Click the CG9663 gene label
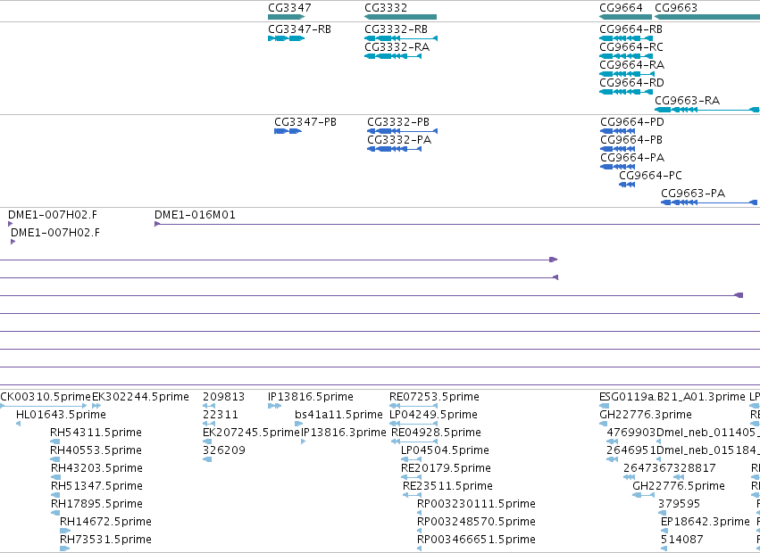Viewport: 760px width, 553px height. (x=676, y=8)
